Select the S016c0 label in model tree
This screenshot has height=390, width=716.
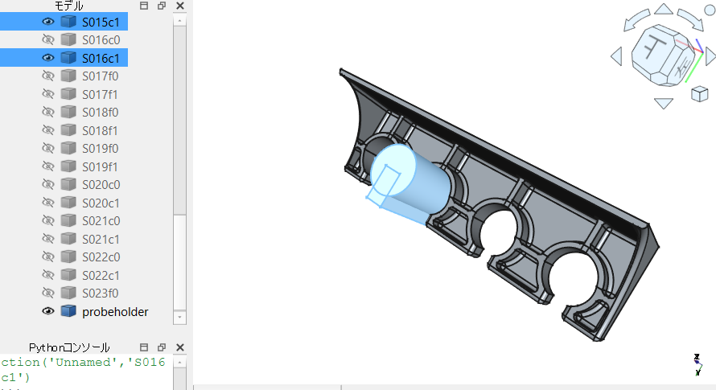click(x=101, y=40)
